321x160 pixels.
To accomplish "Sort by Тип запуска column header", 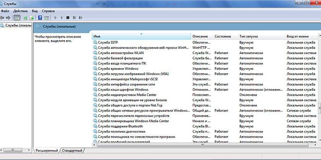I will [x=261, y=36].
